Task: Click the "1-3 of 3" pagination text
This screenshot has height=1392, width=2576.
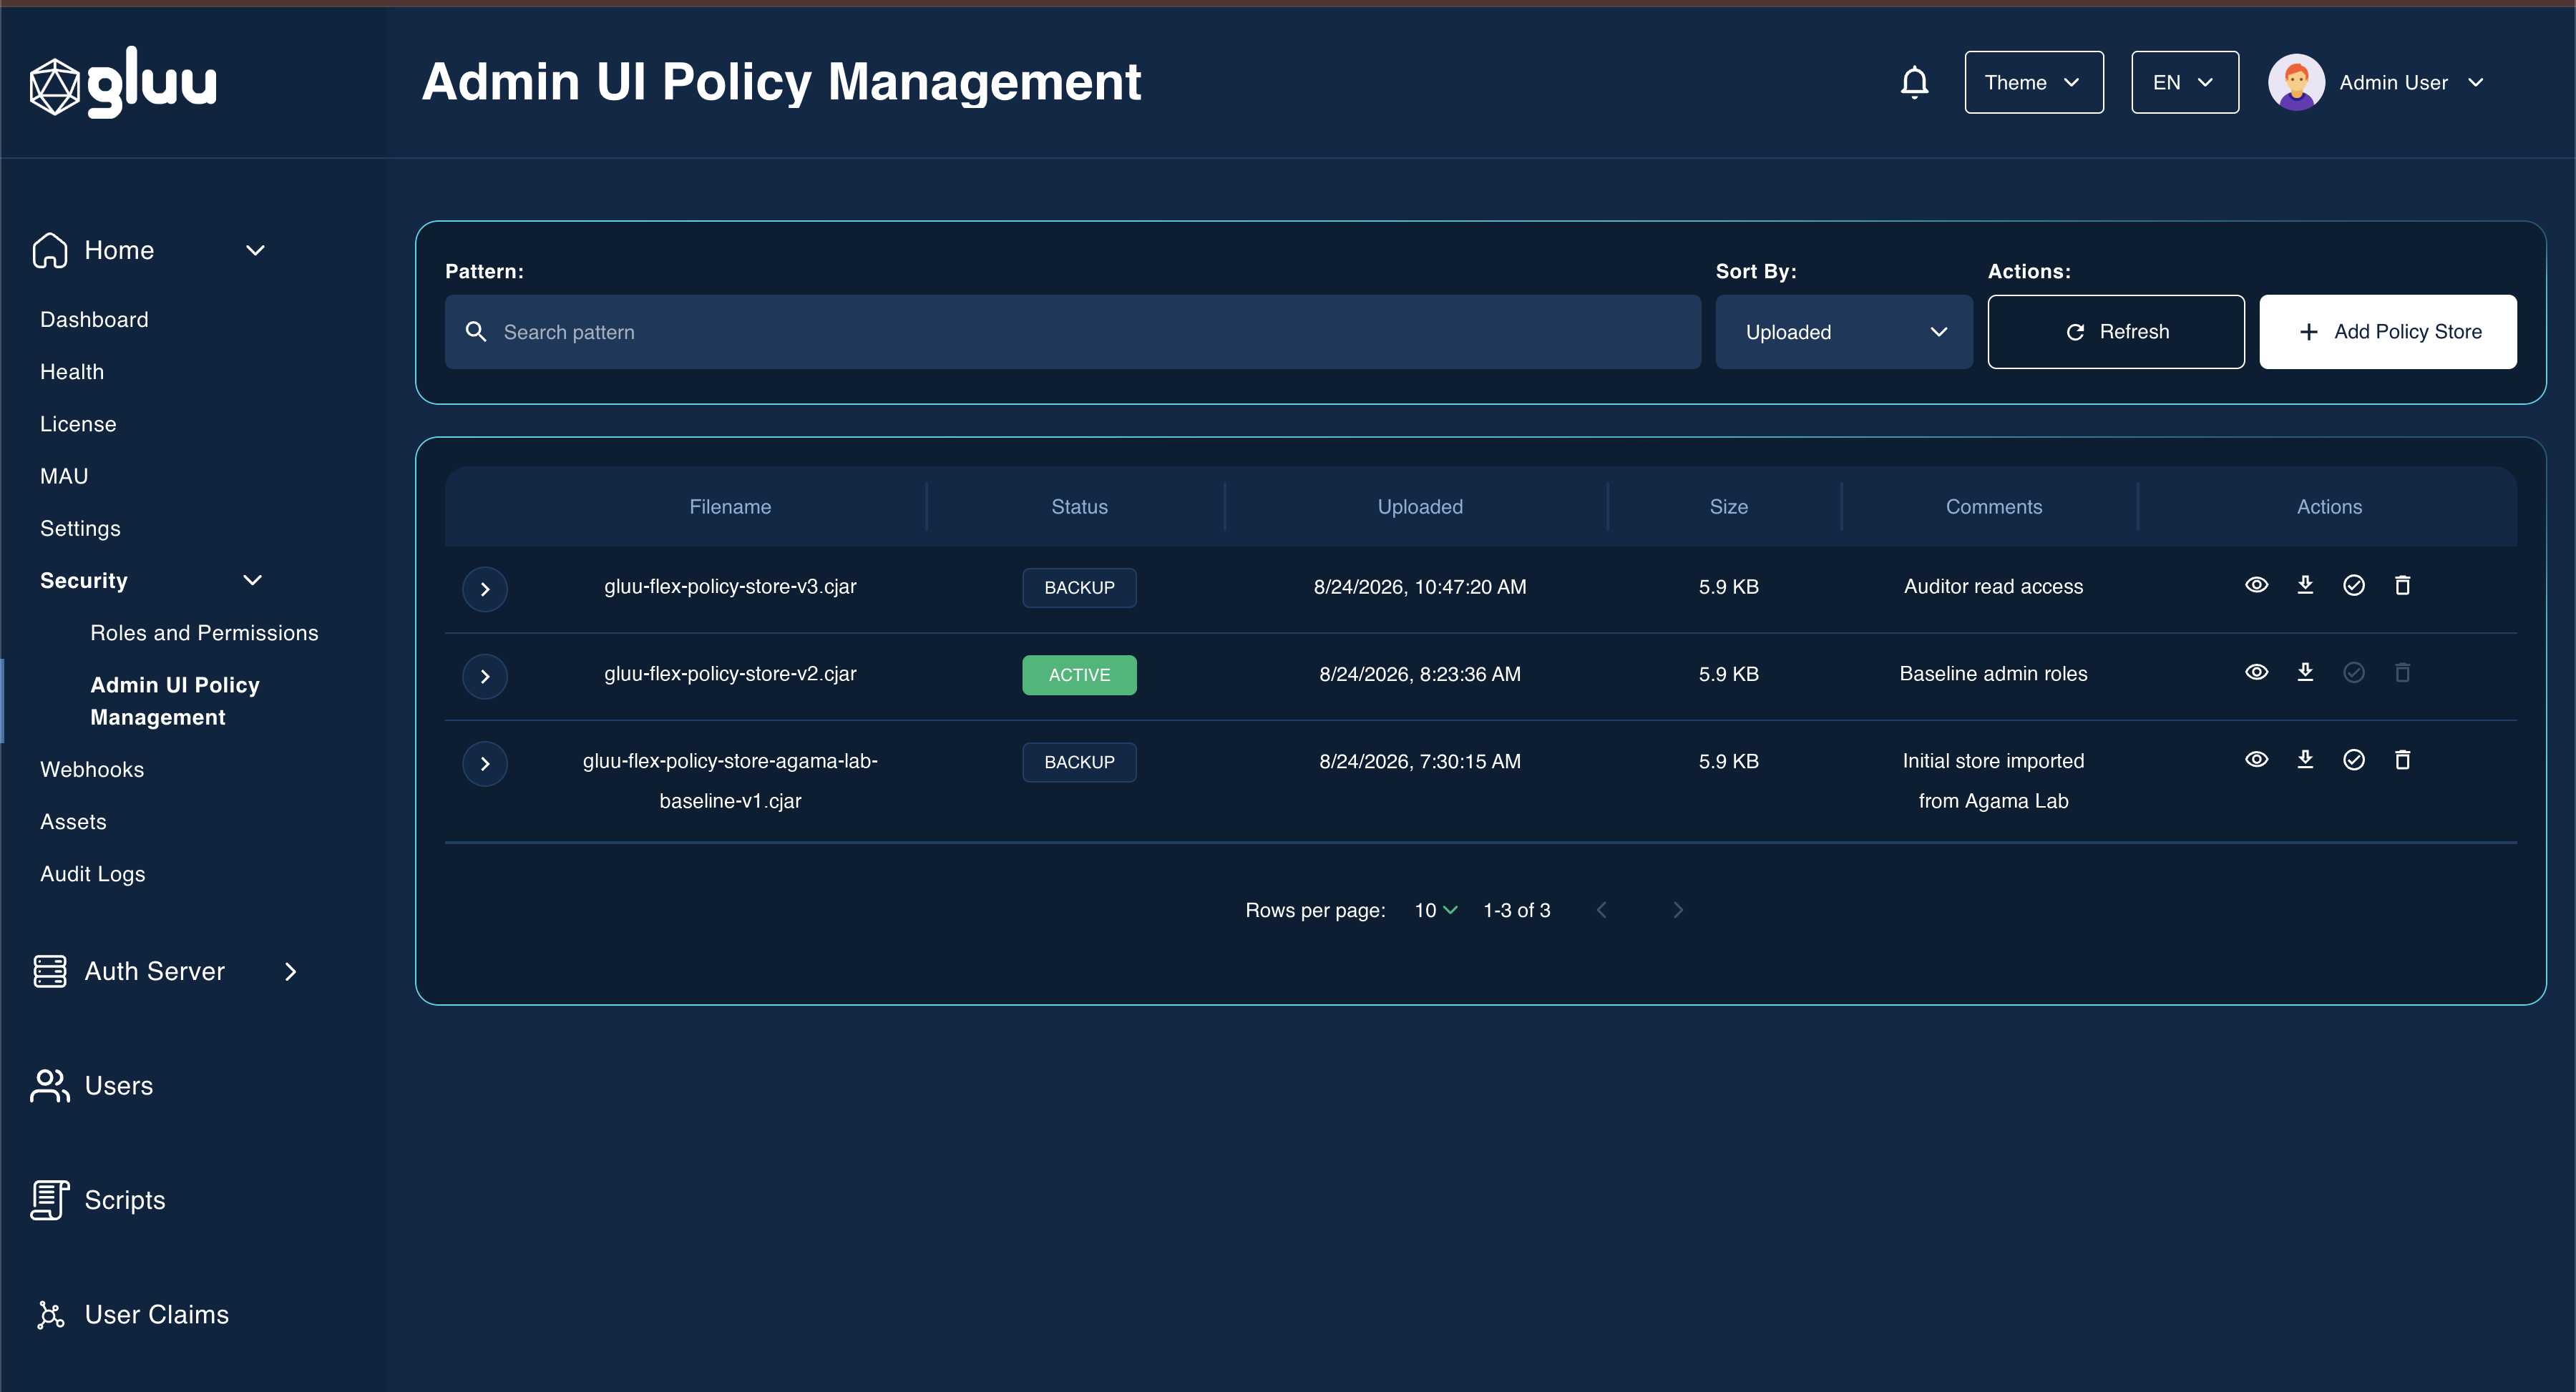Action: click(1516, 910)
